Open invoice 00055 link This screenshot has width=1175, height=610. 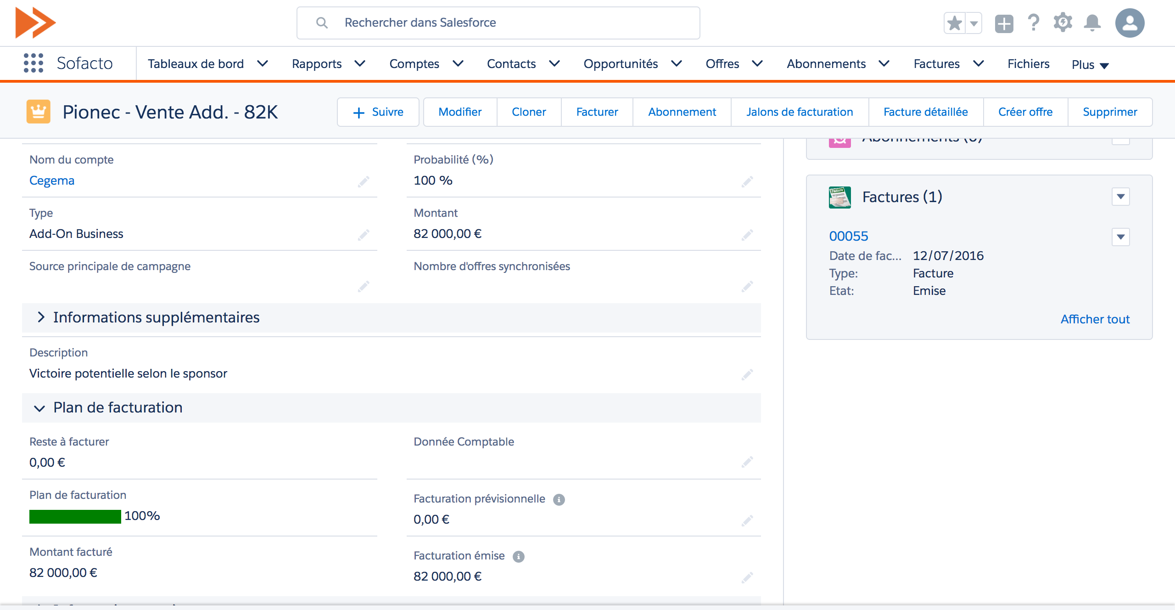pyautogui.click(x=849, y=236)
